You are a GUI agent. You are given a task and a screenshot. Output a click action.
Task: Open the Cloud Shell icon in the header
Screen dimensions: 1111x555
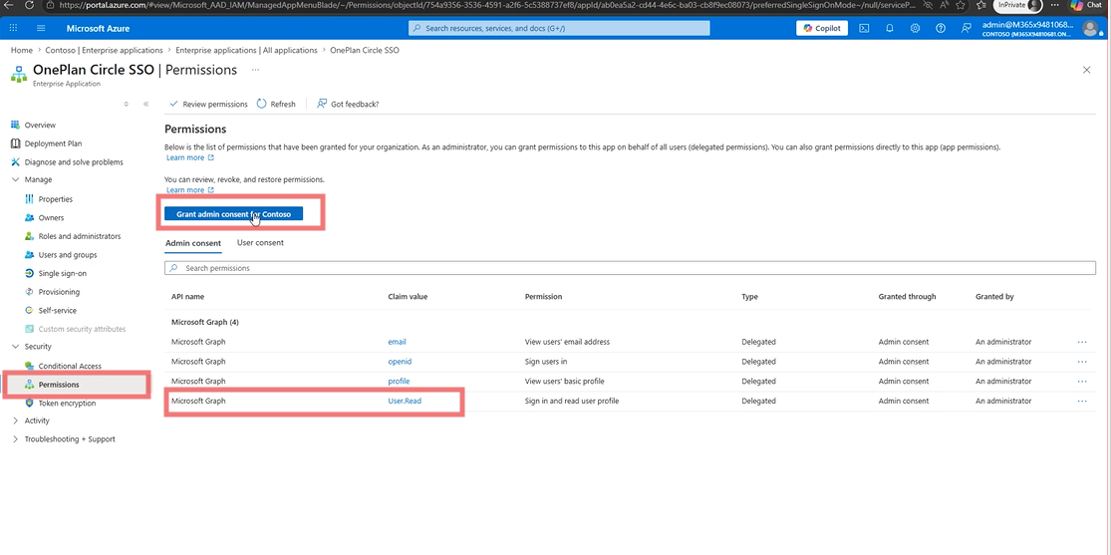(x=864, y=28)
